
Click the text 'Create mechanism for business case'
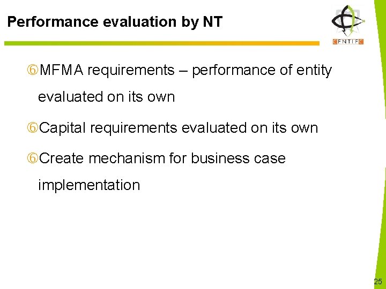(162, 158)
